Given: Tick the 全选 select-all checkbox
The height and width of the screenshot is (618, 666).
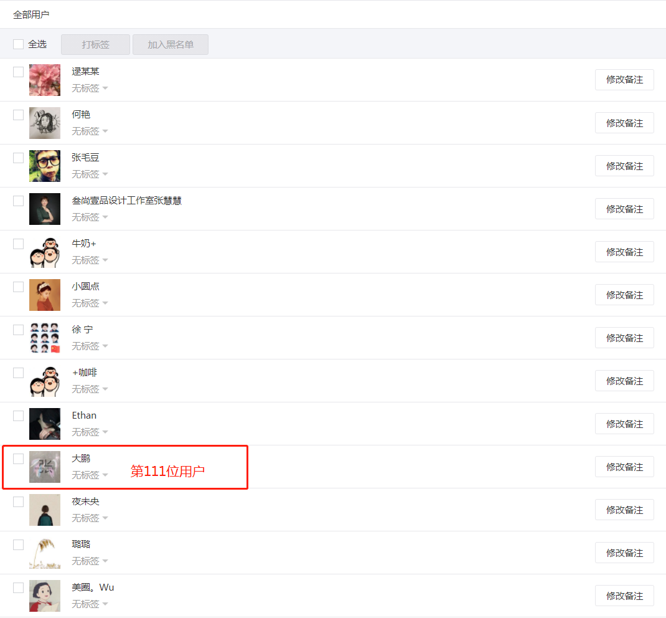Looking at the screenshot, I should coord(18,44).
